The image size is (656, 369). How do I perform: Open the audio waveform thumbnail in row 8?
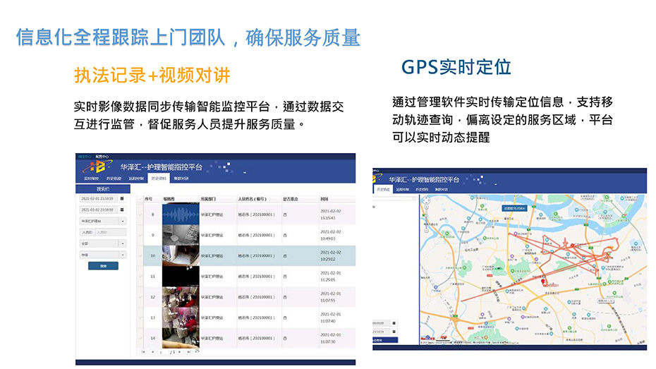click(x=181, y=214)
